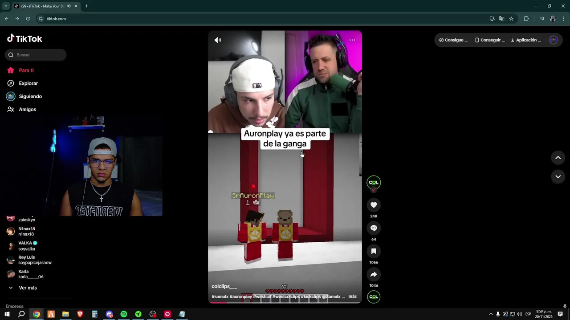Click the Aplicación download button
This screenshot has width=570, height=320.
click(526, 40)
